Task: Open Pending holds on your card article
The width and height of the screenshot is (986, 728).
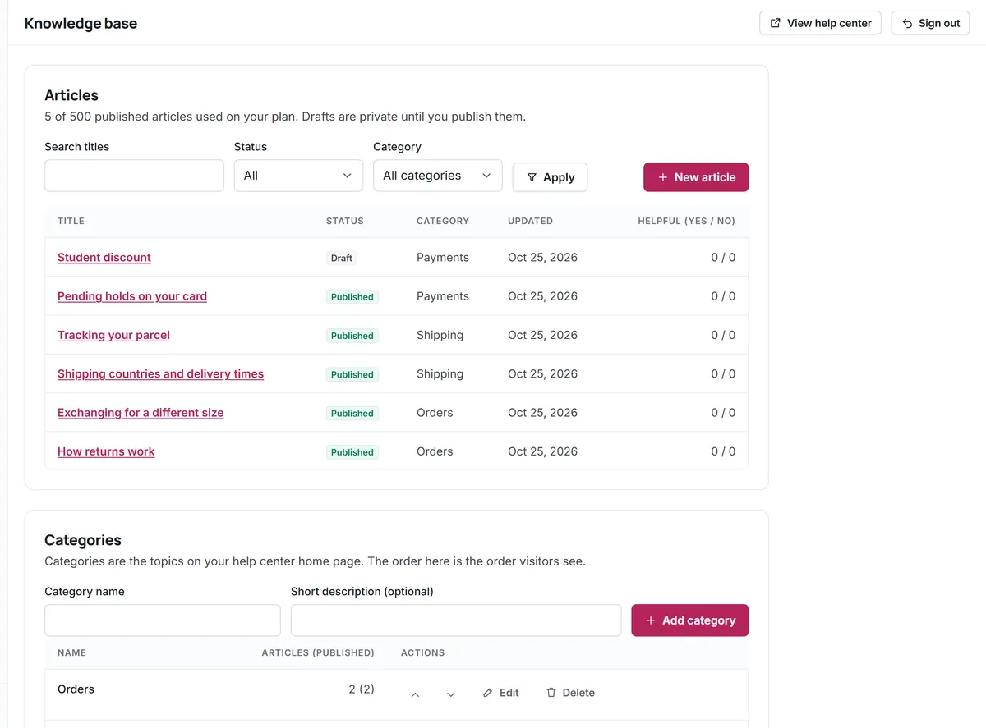Action: coord(132,296)
